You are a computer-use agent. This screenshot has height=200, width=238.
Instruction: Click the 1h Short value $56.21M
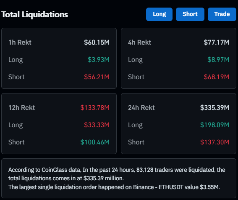pyautogui.click(x=97, y=77)
